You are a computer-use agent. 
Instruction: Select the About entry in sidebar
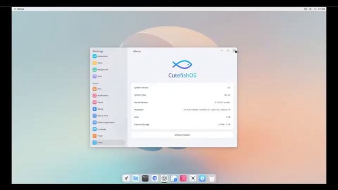click(108, 142)
